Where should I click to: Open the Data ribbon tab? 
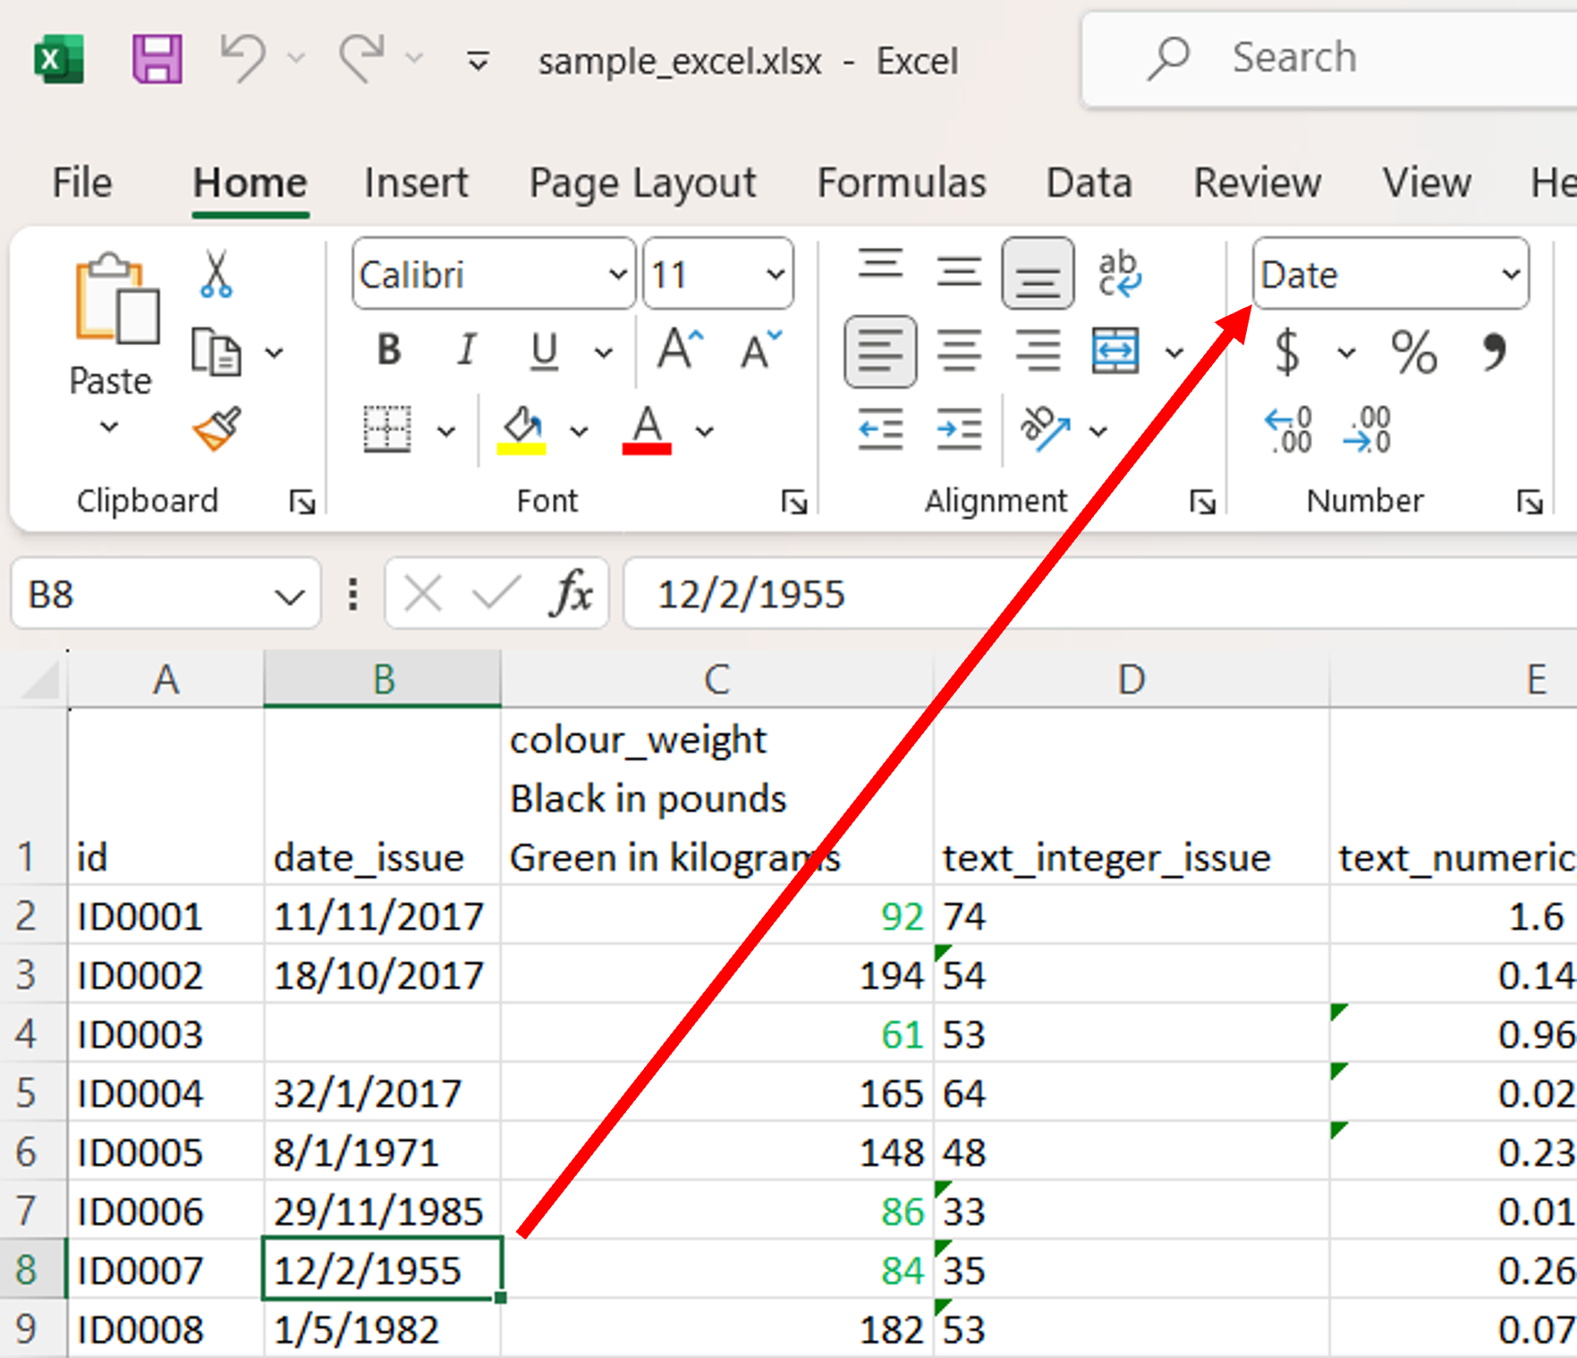click(x=1089, y=182)
